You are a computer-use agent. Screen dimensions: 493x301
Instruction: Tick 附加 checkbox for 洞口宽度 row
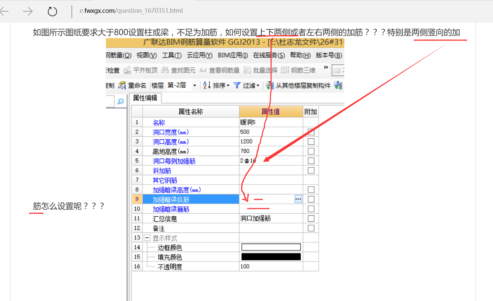pos(311,132)
